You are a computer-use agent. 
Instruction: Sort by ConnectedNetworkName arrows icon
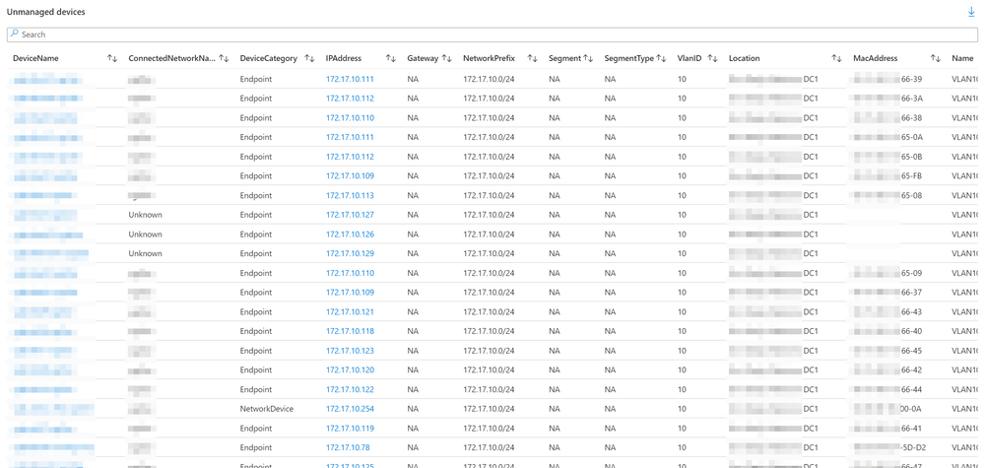pyautogui.click(x=224, y=58)
